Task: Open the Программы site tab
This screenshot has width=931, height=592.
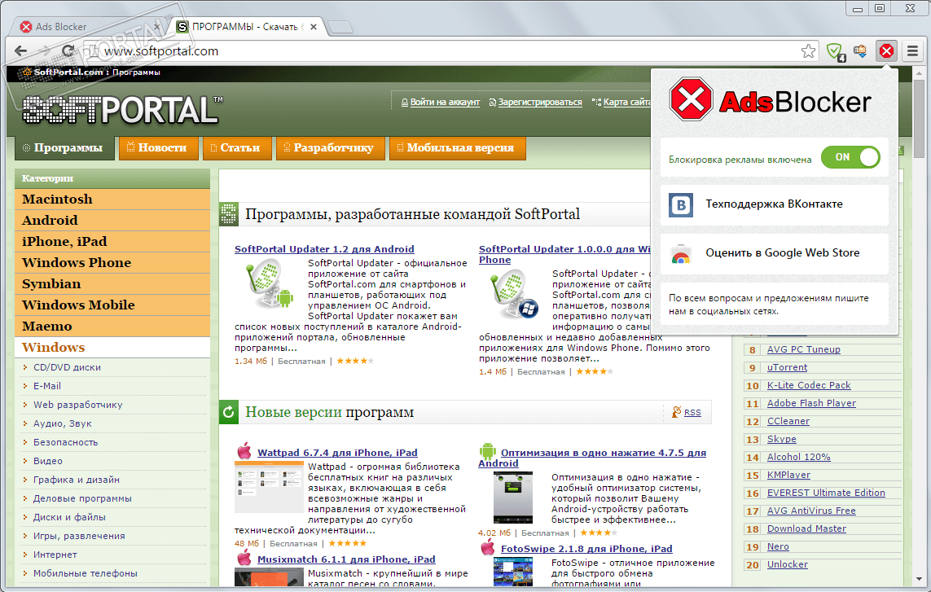Action: coord(64,148)
